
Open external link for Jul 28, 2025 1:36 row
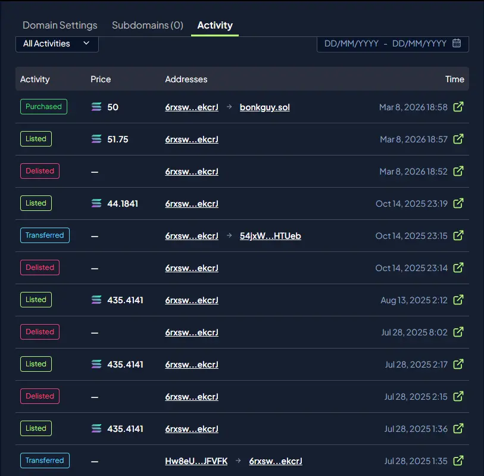click(458, 428)
